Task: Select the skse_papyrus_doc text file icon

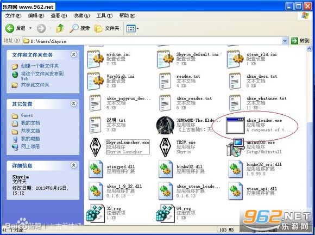Action: tap(95, 103)
